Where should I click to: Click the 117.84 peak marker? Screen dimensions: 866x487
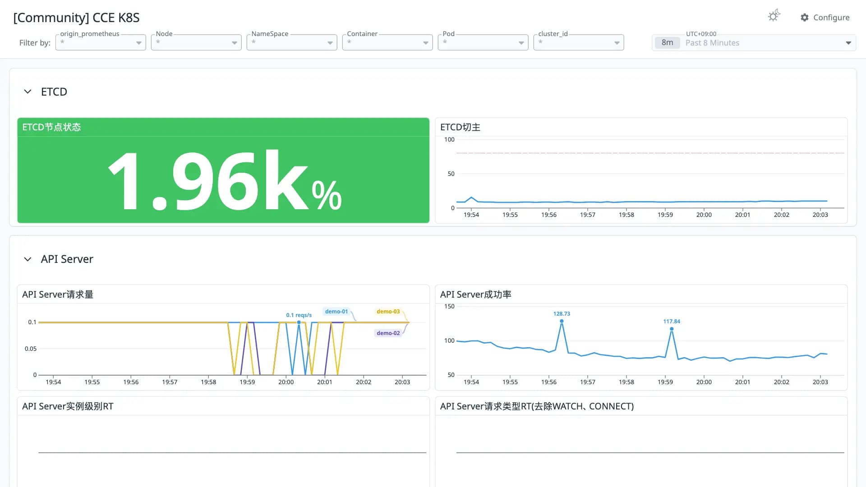pos(672,329)
